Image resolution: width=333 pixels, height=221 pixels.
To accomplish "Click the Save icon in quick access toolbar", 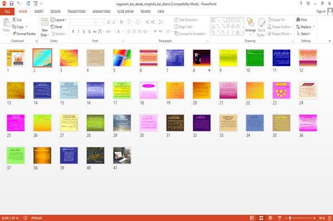I will coord(12,3).
